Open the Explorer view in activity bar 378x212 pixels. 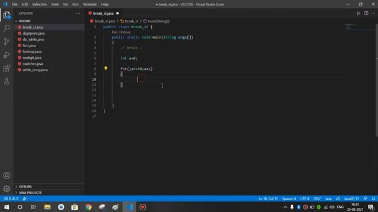click(6, 15)
